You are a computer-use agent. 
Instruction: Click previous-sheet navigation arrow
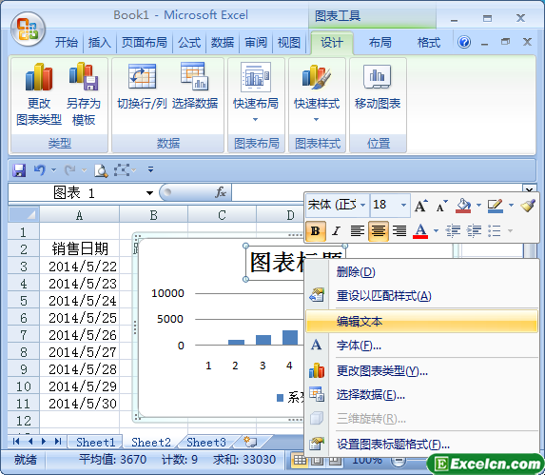pyautogui.click(x=30, y=442)
